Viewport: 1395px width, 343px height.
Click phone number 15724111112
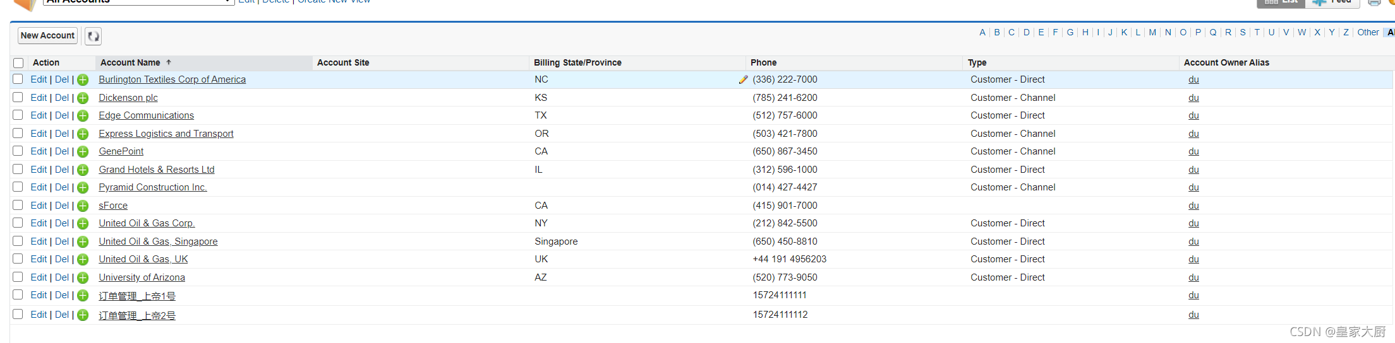point(780,315)
